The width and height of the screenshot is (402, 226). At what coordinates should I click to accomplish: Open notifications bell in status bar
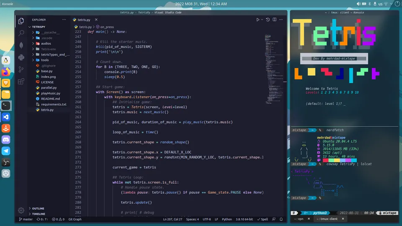pyautogui.click(x=281, y=219)
